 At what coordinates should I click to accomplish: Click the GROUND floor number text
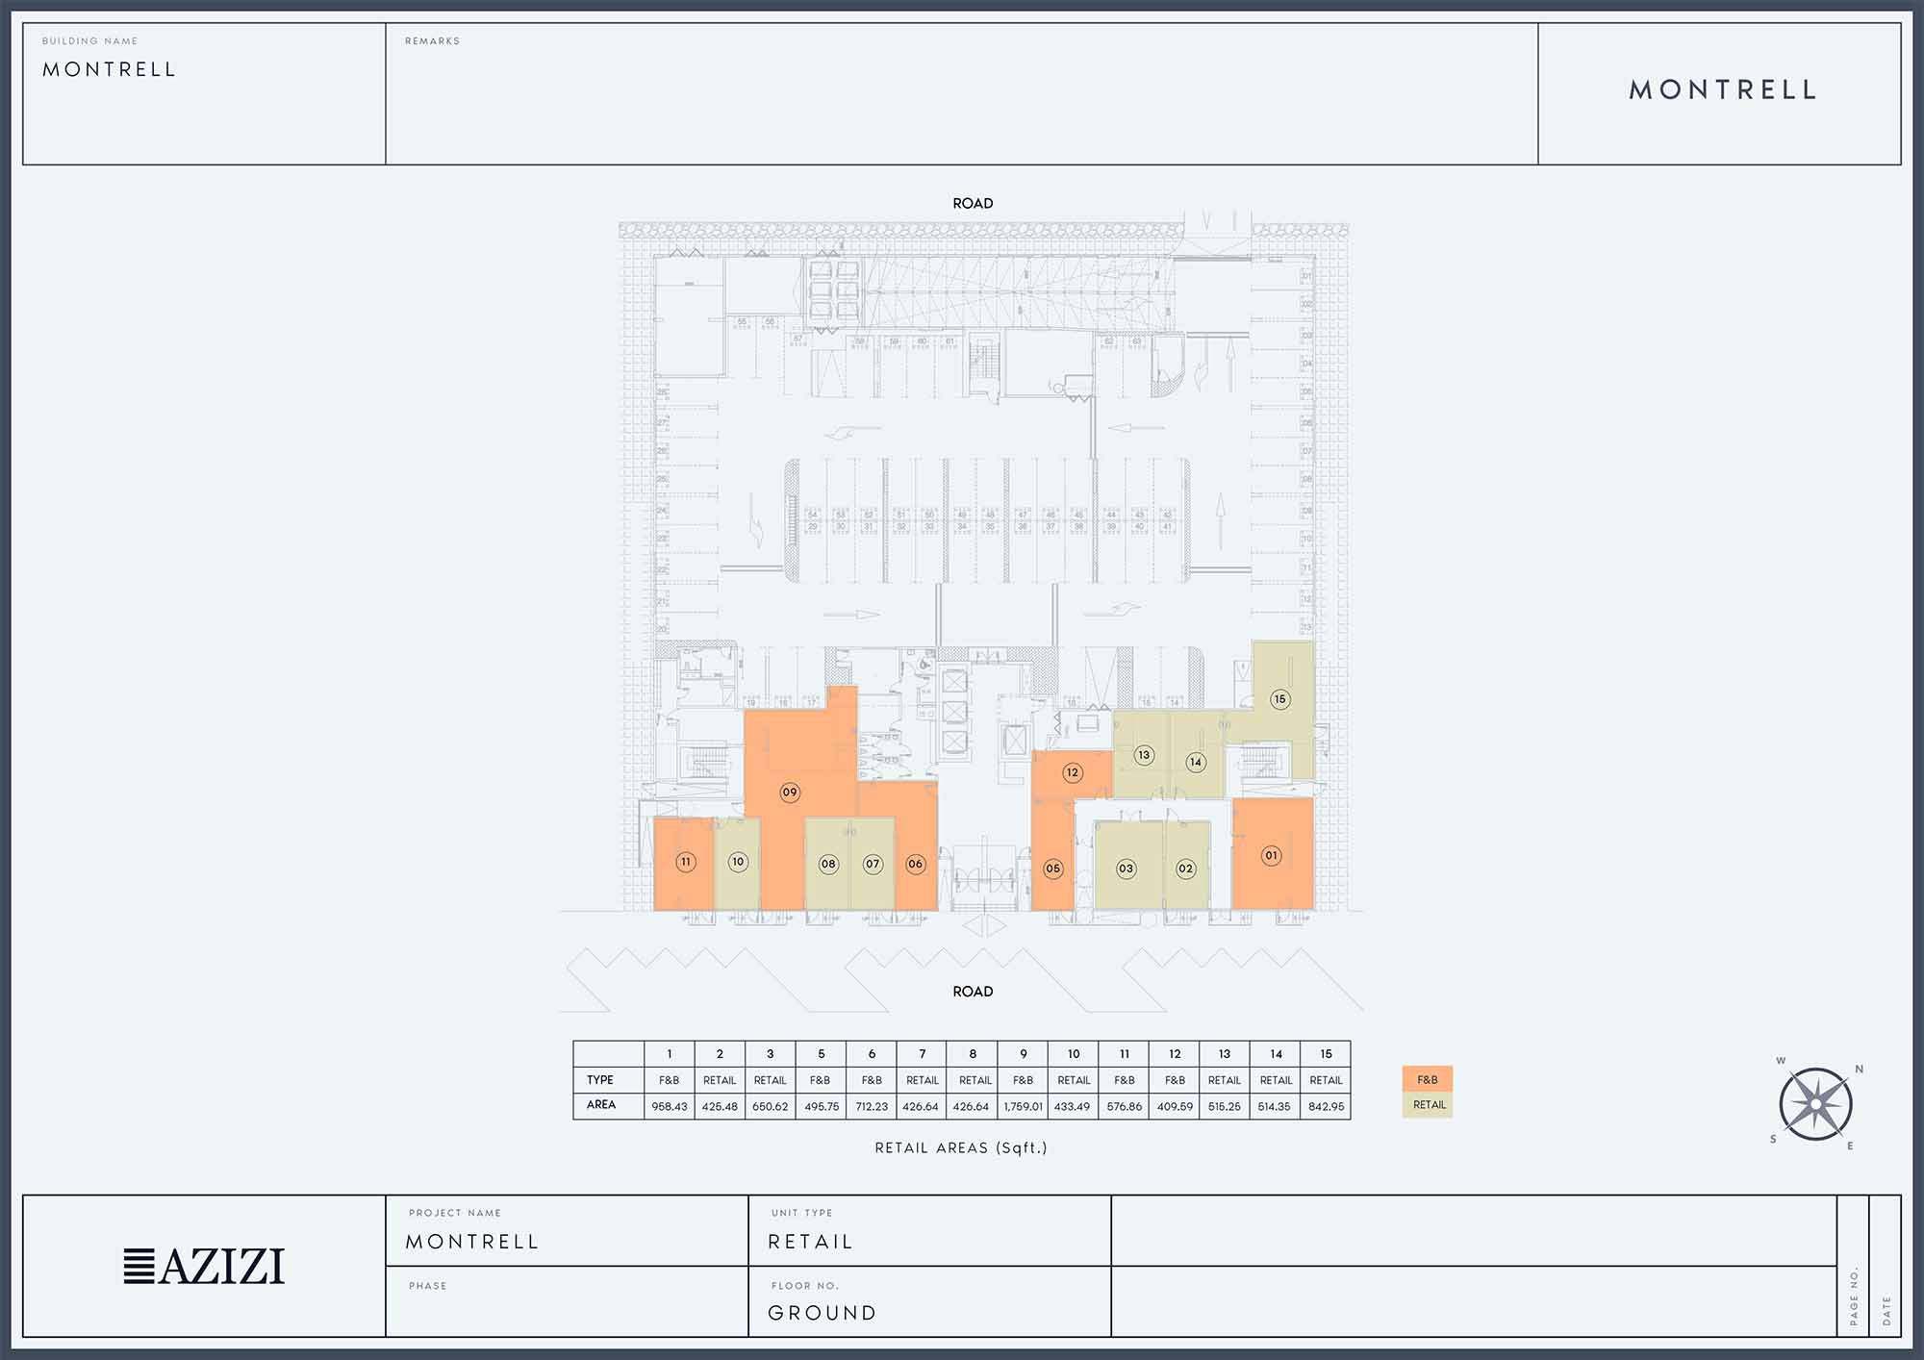tap(823, 1313)
